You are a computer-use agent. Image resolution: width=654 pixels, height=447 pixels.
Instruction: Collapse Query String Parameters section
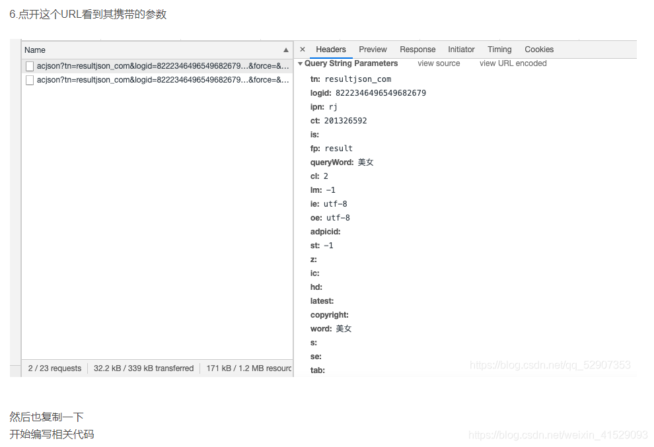300,63
